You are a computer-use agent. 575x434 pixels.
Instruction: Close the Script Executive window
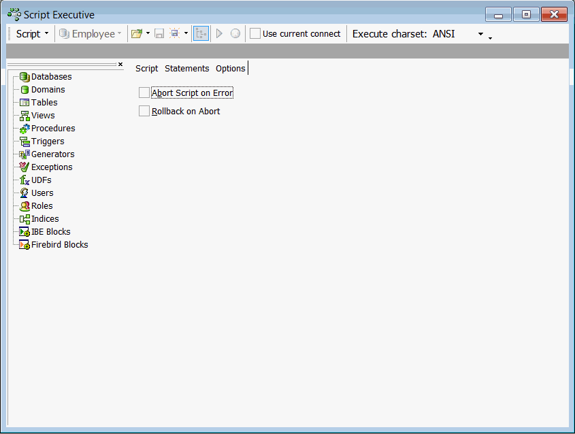tap(554, 15)
